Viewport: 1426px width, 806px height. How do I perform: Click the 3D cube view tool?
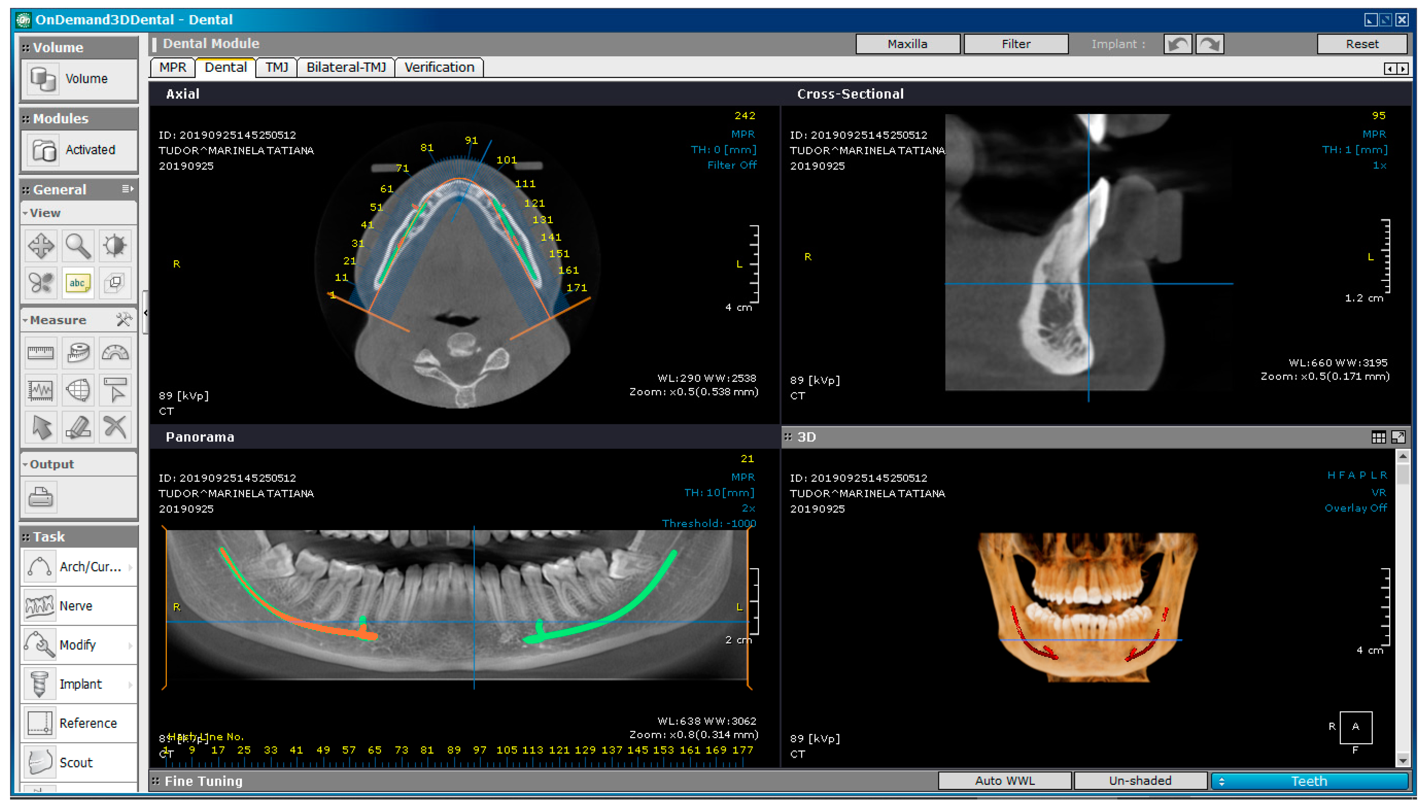(x=115, y=283)
